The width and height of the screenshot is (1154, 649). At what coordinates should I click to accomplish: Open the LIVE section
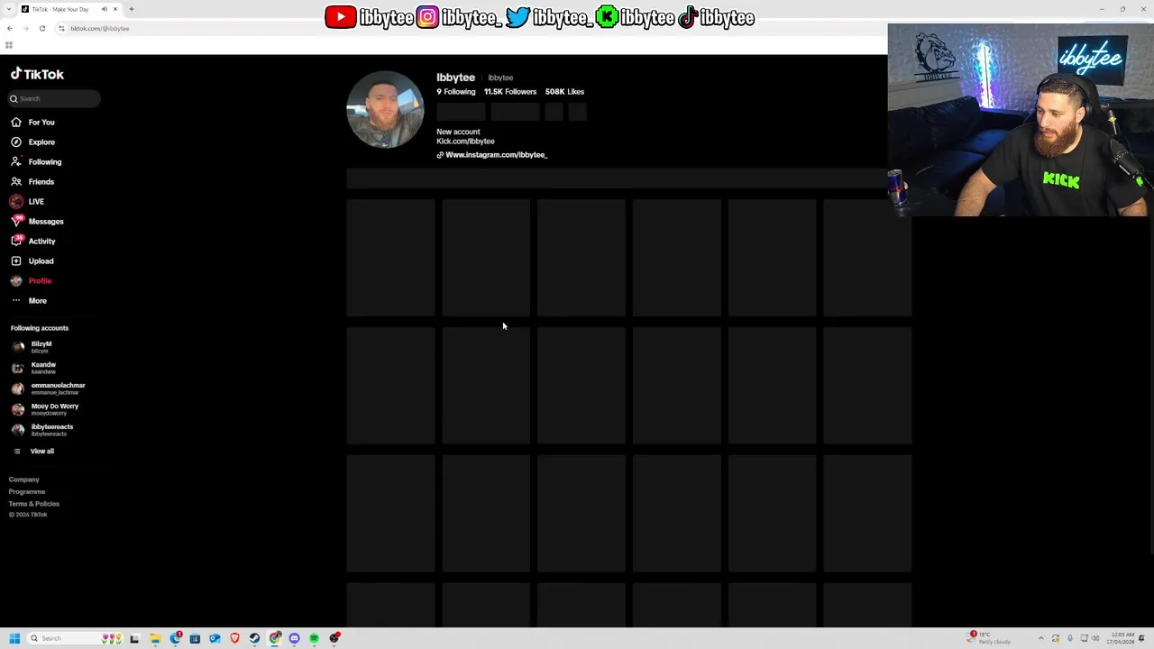(x=27, y=202)
